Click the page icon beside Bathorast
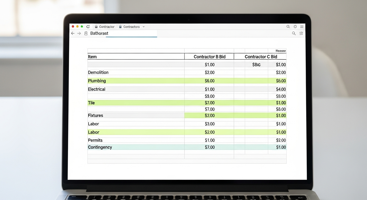 pos(86,33)
